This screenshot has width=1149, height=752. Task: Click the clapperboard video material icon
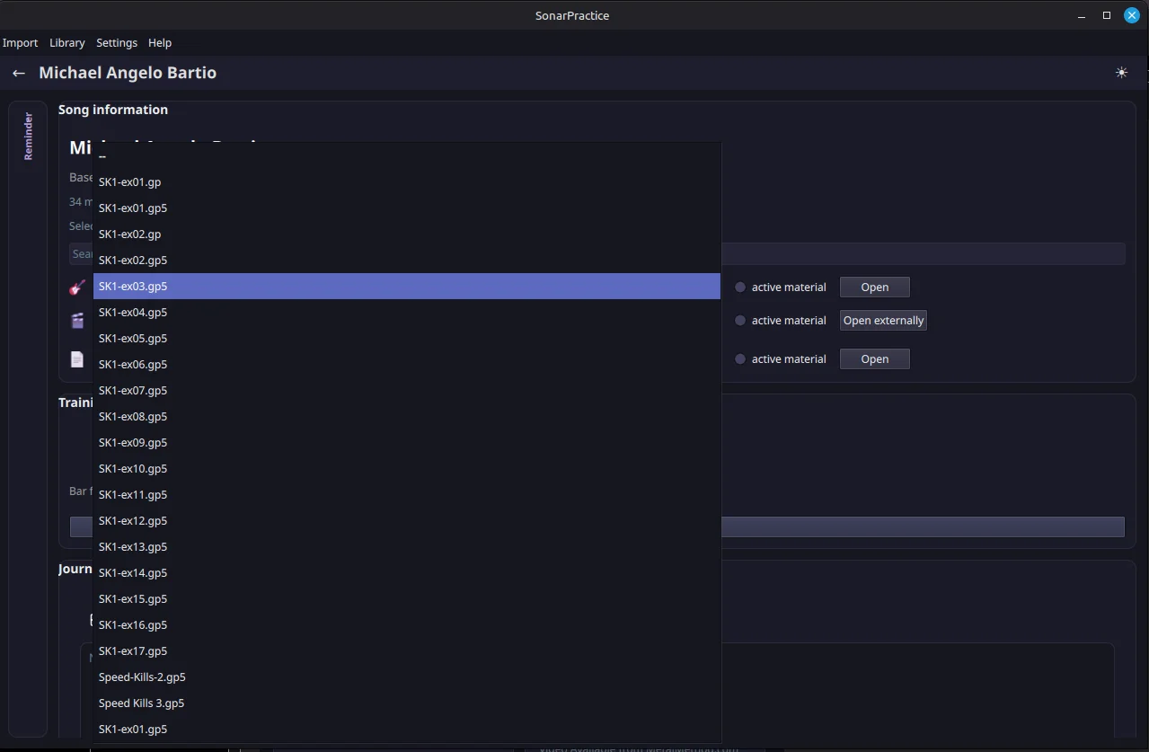pos(77,321)
